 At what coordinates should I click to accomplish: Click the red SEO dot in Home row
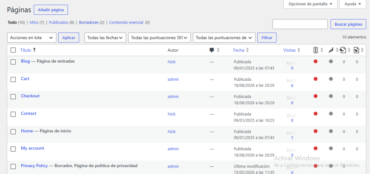[x=315, y=131]
